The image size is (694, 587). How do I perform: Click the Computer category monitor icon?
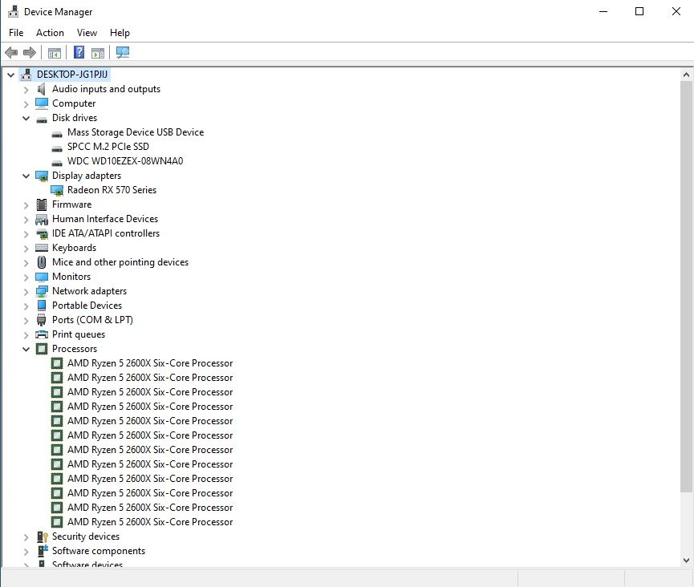[42, 103]
